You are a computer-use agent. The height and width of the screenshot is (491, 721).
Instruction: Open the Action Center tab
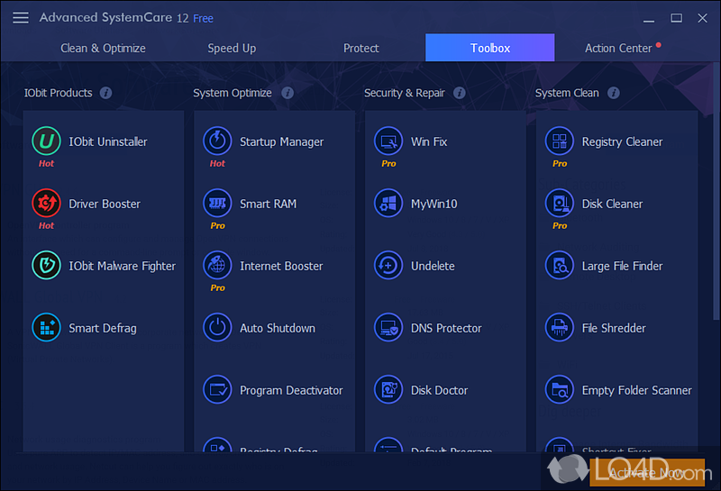[619, 48]
